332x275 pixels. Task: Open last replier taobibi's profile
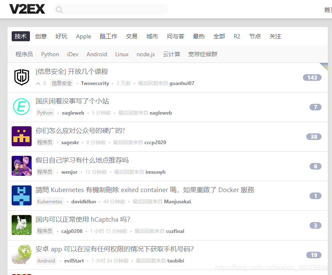(176, 261)
